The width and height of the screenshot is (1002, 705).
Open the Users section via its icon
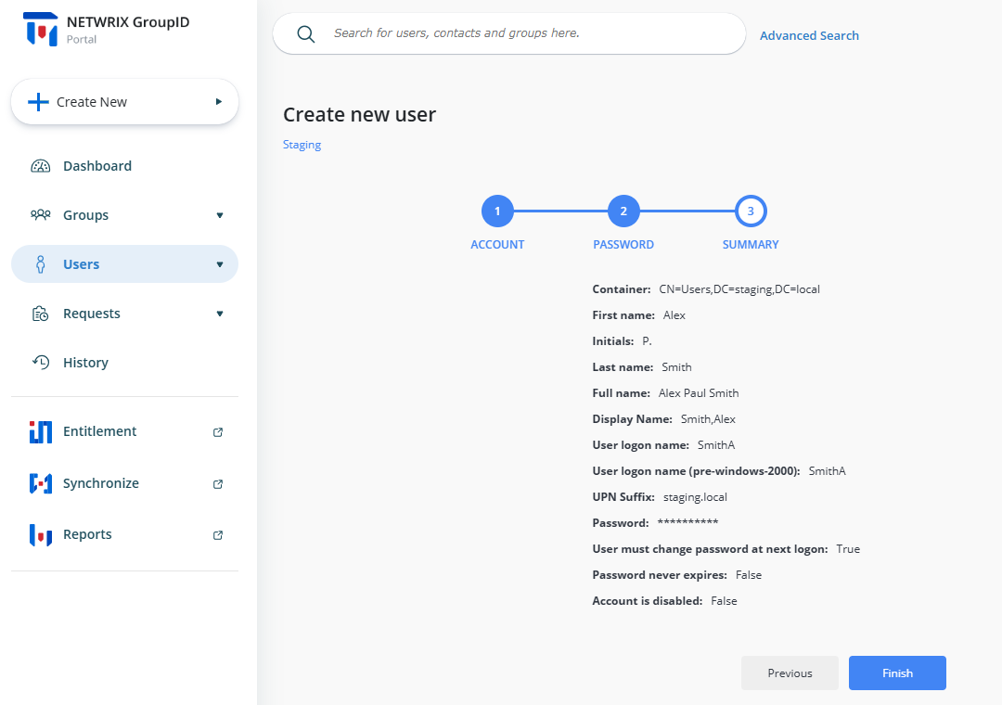[41, 263]
